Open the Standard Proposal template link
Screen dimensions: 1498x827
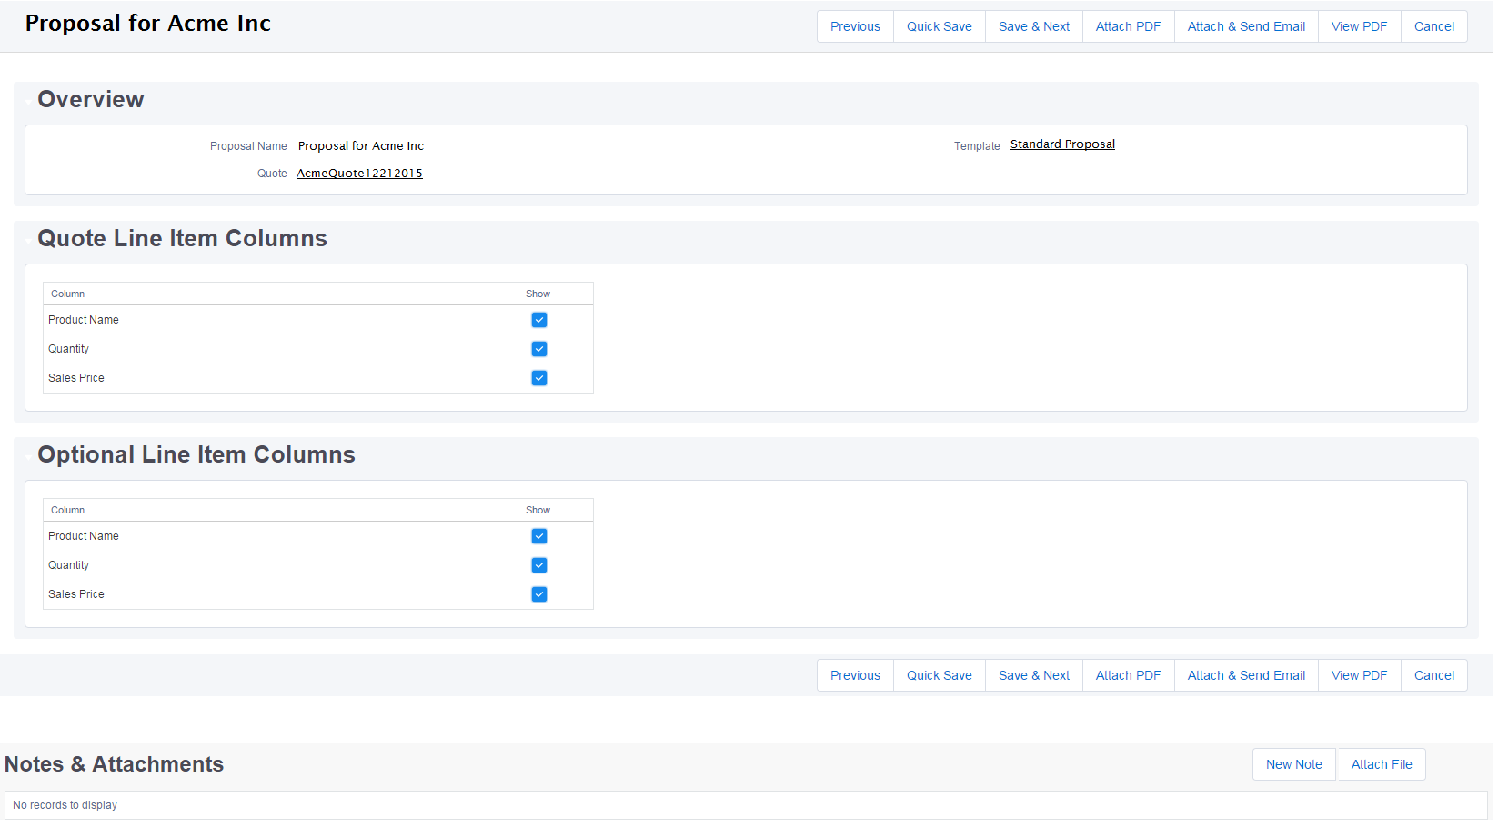coord(1062,144)
